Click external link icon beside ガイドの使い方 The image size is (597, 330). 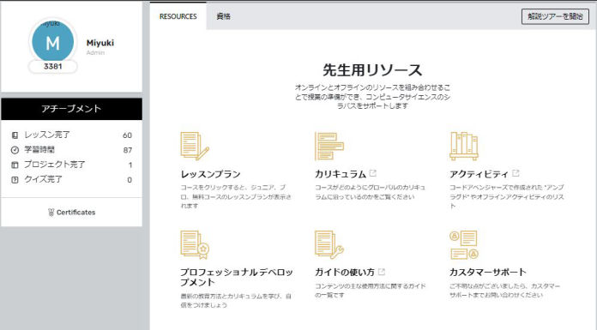tap(382, 272)
